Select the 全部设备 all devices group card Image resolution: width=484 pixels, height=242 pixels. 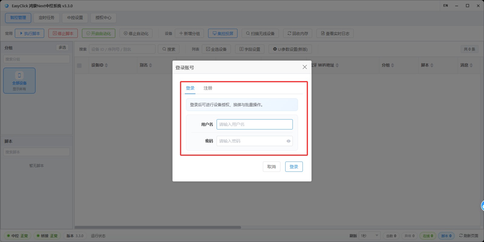[x=19, y=80]
